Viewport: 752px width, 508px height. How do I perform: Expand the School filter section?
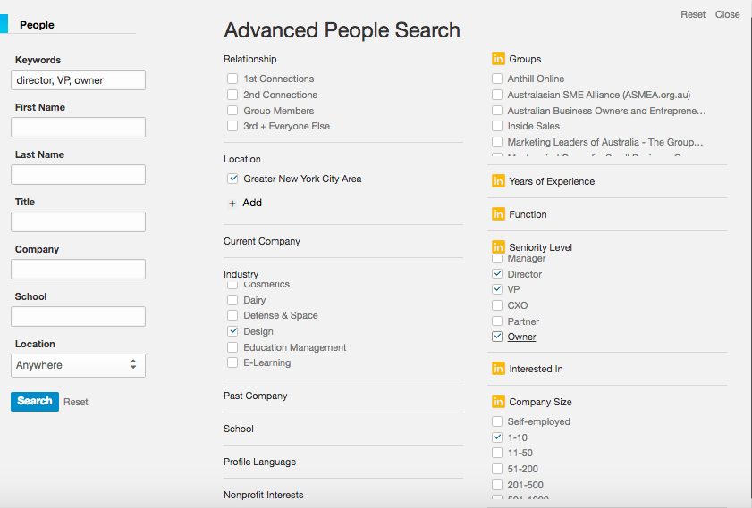239,429
